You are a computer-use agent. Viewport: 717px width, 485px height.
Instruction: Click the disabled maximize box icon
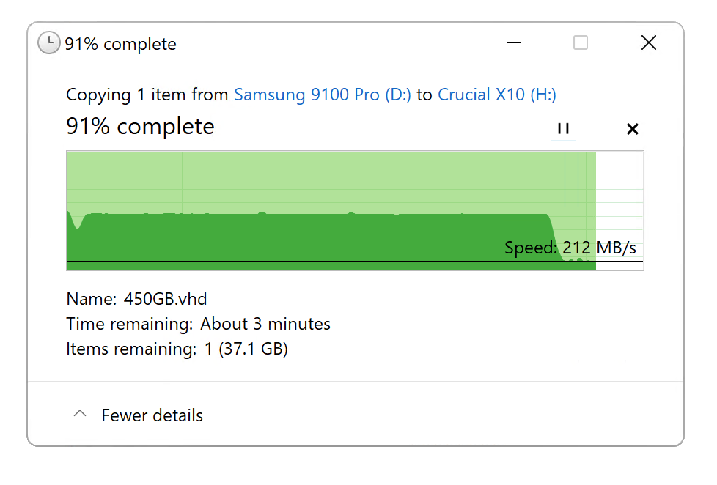coord(581,43)
